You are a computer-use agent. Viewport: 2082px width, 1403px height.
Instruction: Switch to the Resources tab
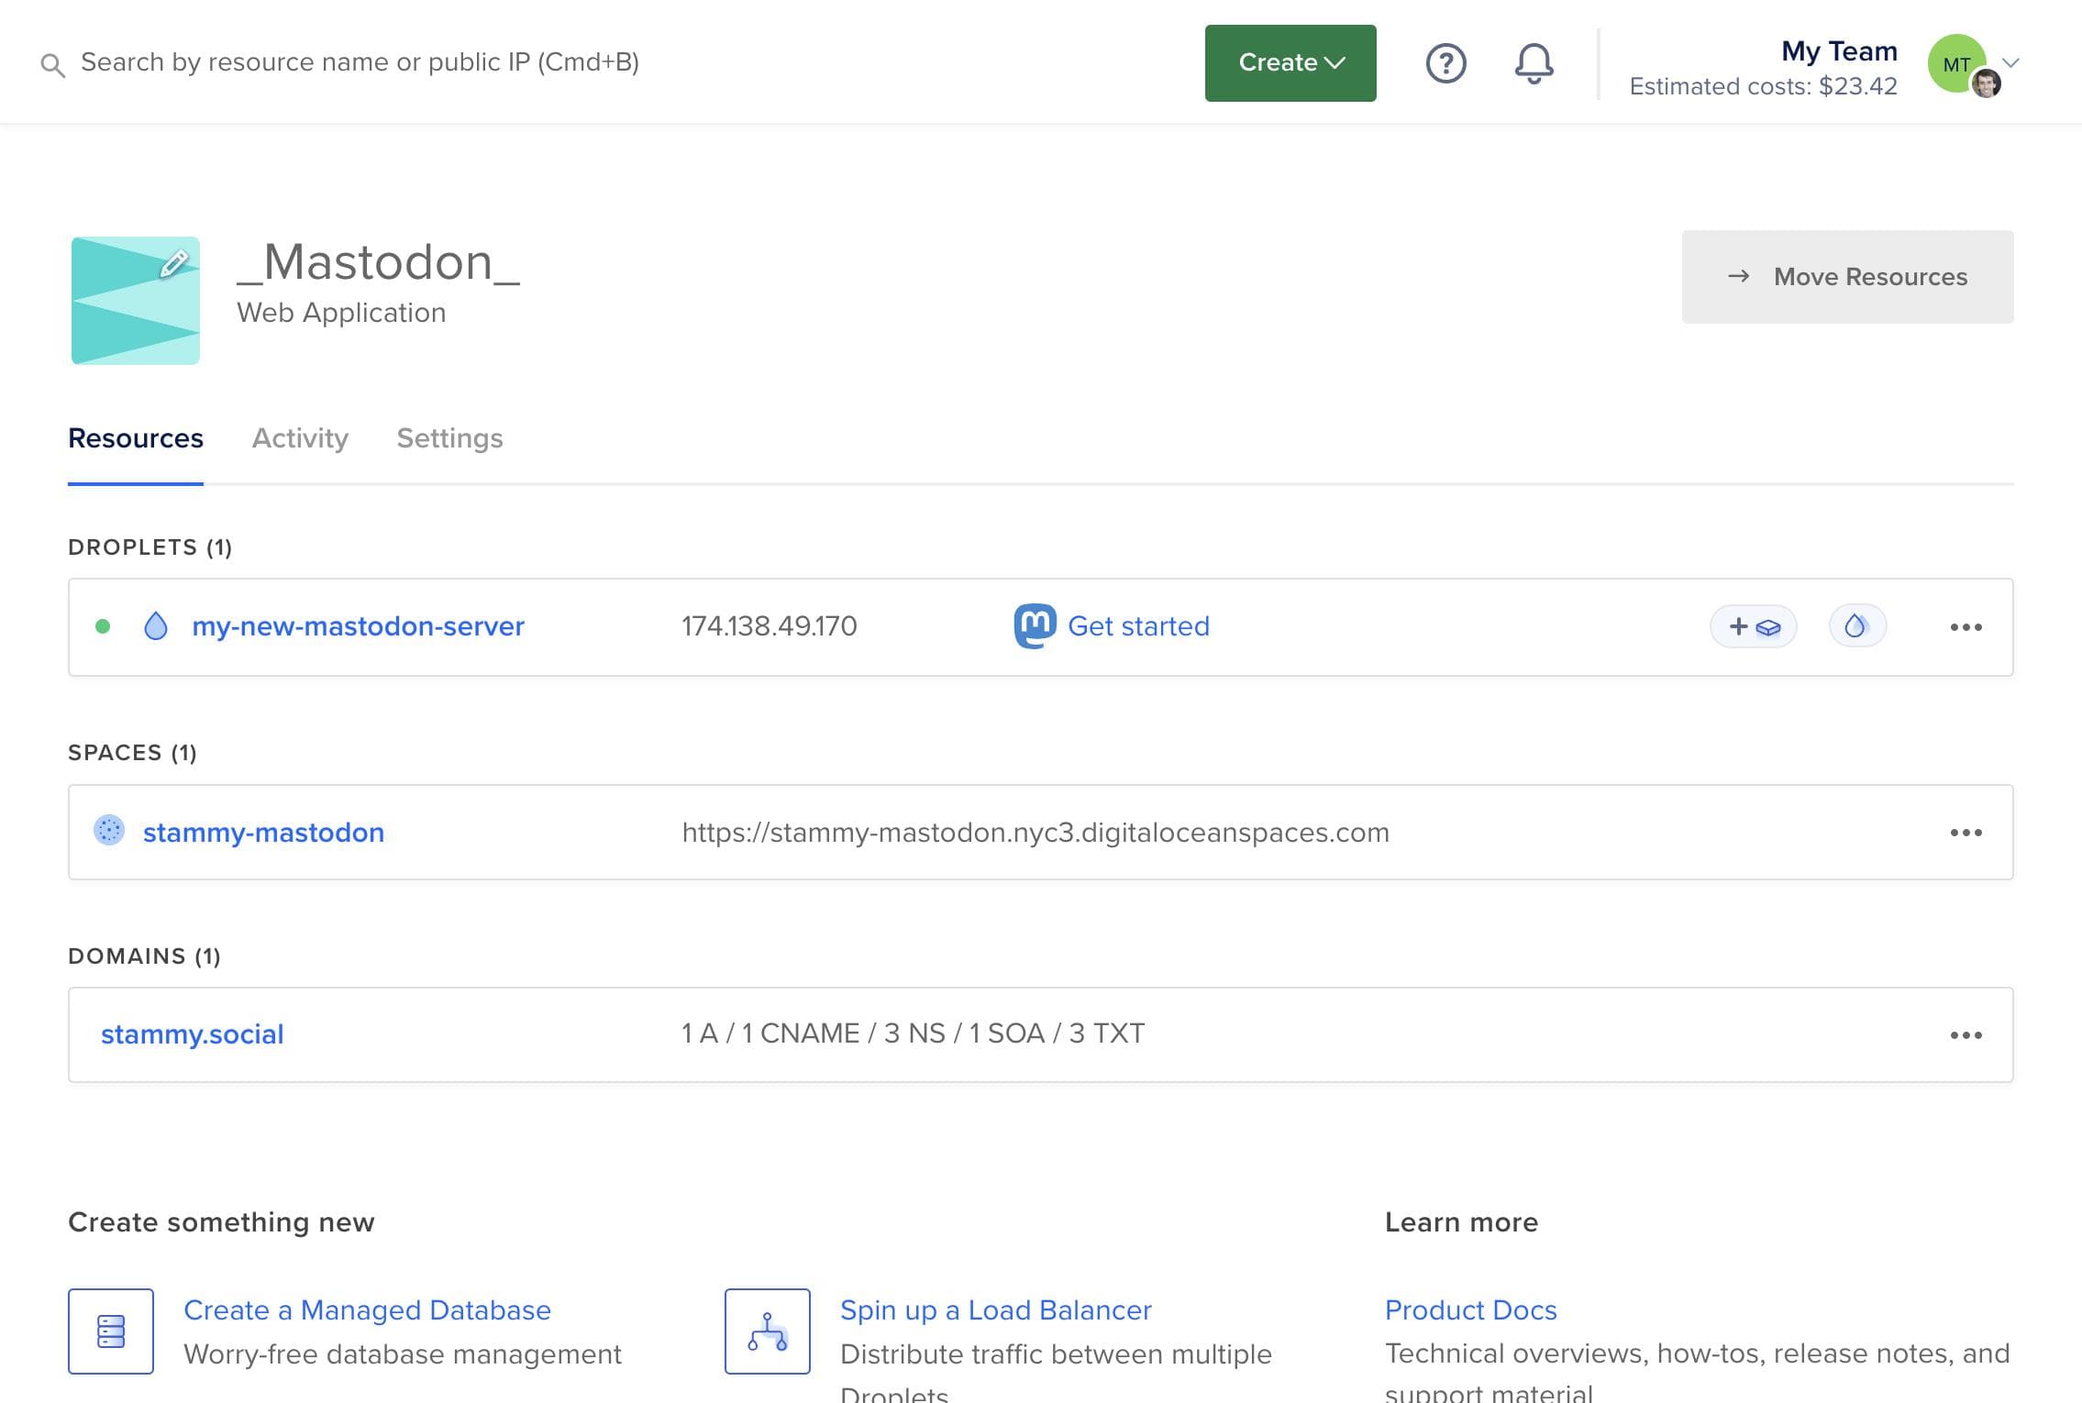pyautogui.click(x=136, y=438)
